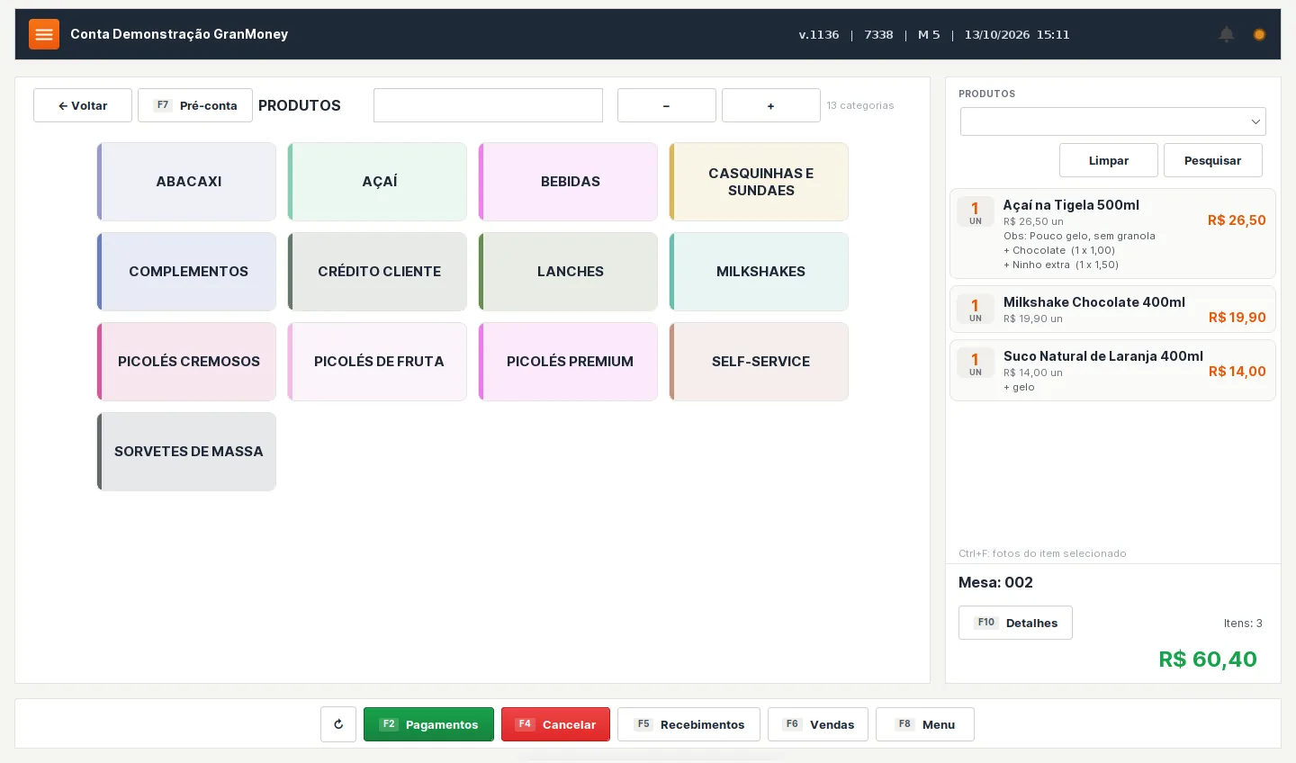The image size is (1296, 763).
Task: Open the BEBIDAS category
Action: click(x=568, y=182)
